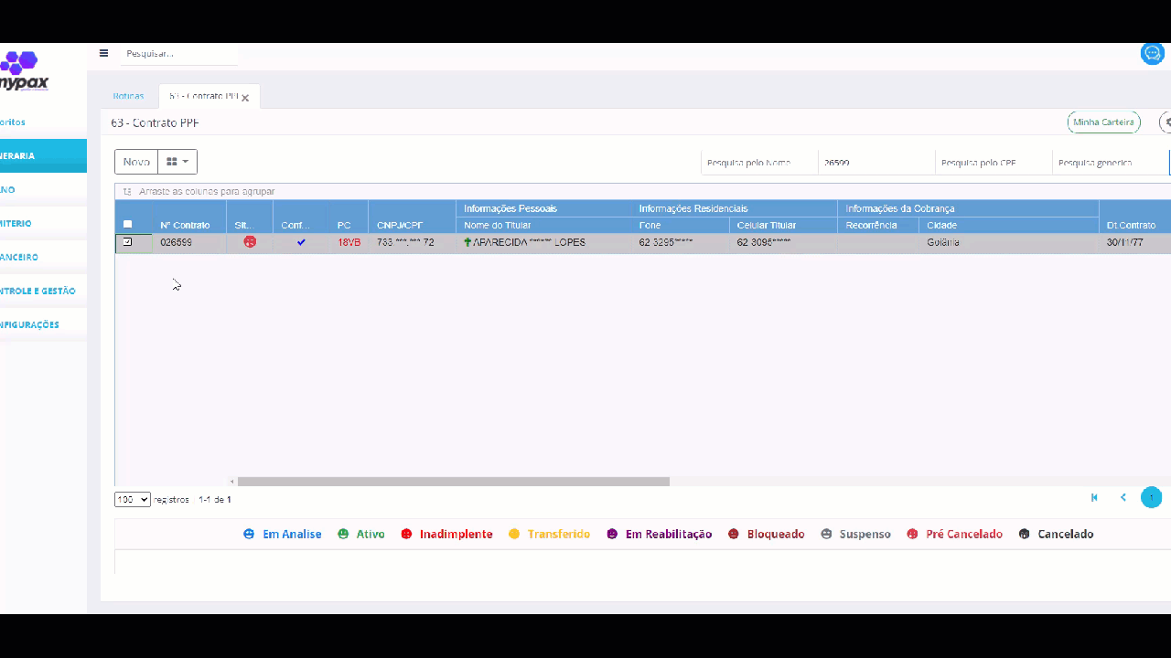Sort by Dt.Contrato column header
This screenshot has height=658, width=1171.
1134,217
